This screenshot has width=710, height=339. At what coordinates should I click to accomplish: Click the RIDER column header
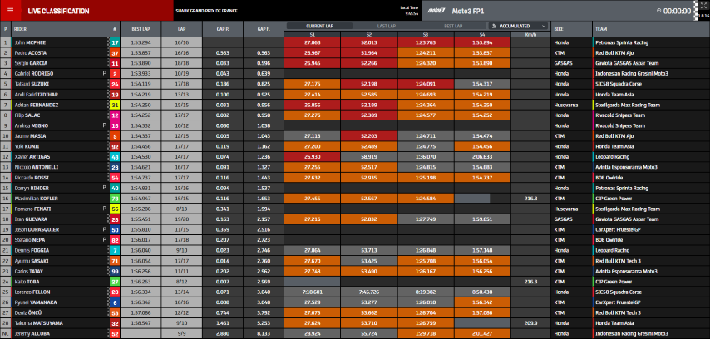pyautogui.click(x=65, y=29)
